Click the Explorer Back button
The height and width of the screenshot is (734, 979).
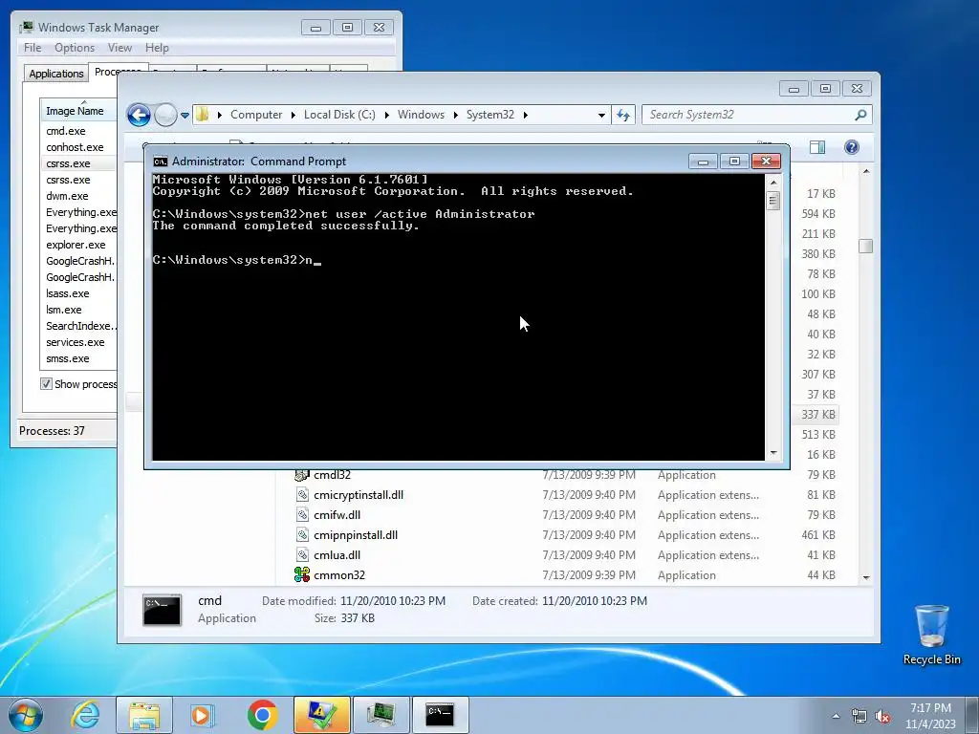139,115
